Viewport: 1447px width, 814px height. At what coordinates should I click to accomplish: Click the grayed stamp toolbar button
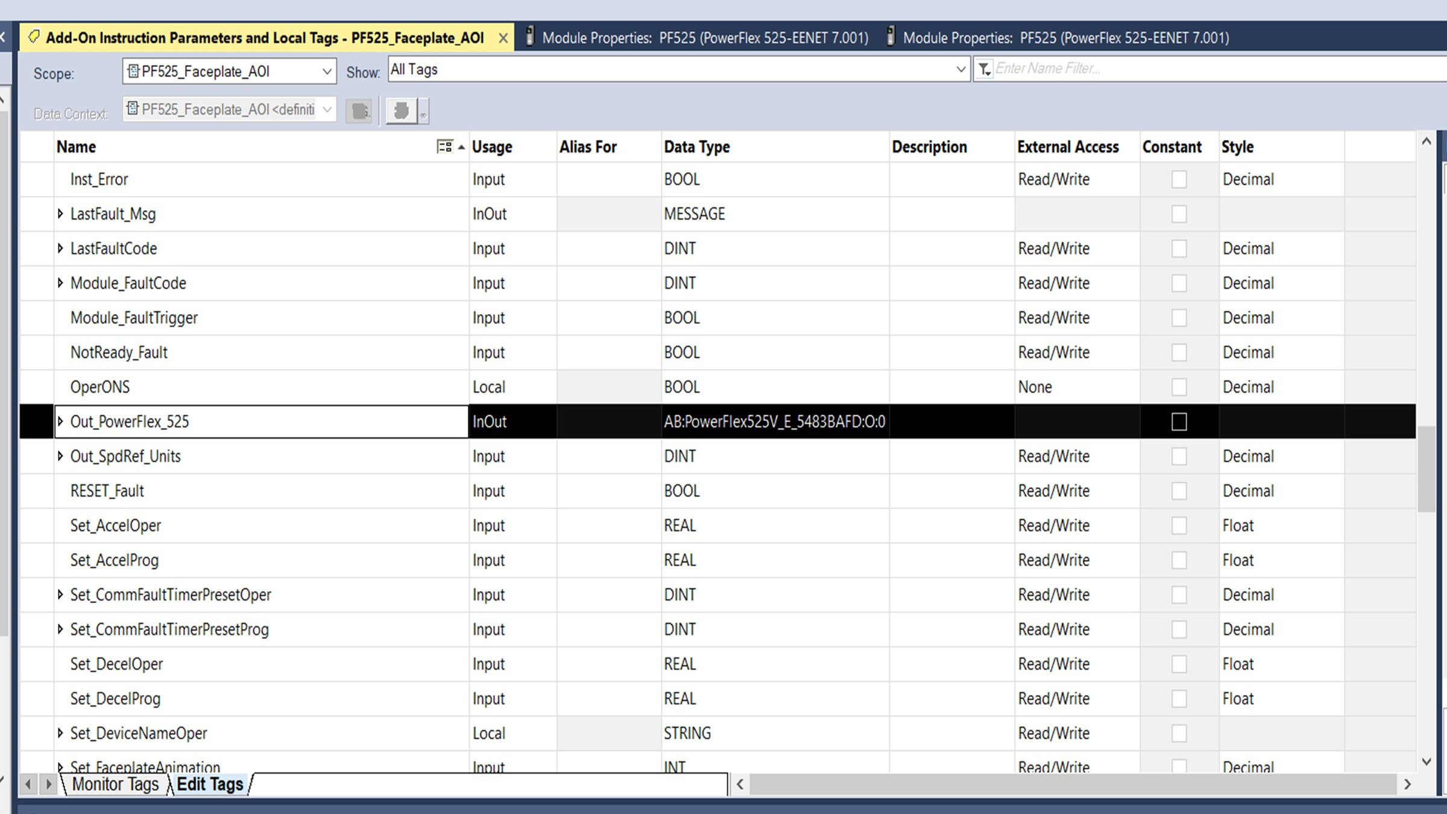coord(402,111)
